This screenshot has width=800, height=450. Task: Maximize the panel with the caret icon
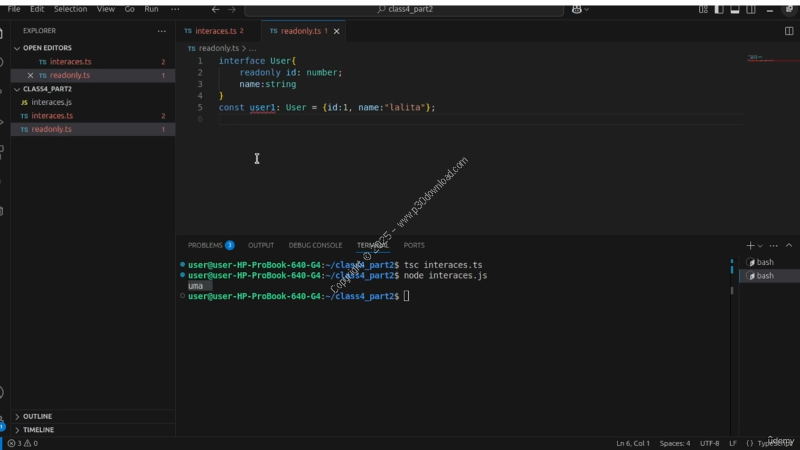[789, 246]
